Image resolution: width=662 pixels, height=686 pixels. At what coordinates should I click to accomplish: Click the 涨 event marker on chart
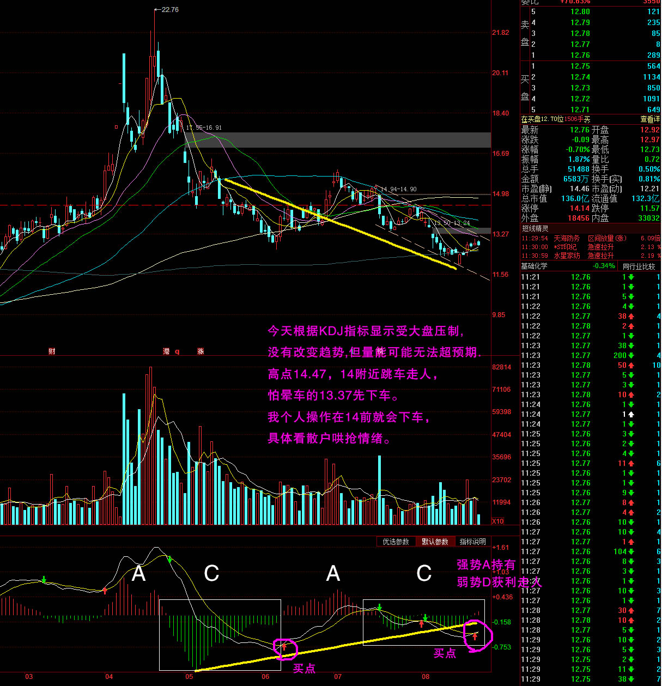[x=201, y=351]
